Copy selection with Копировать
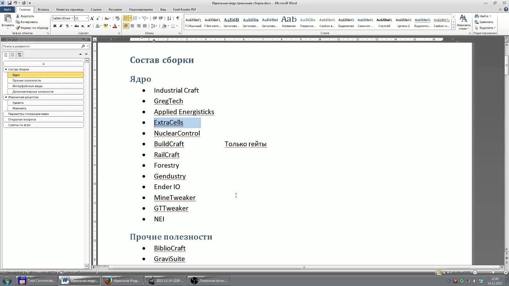The image size is (509, 286). (26, 22)
